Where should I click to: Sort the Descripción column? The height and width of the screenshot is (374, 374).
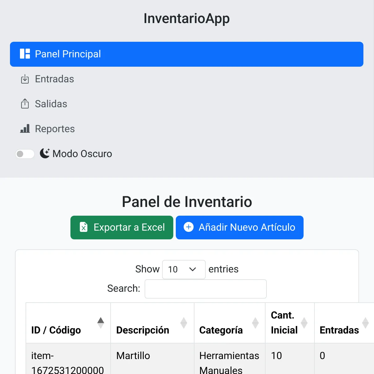pos(152,323)
